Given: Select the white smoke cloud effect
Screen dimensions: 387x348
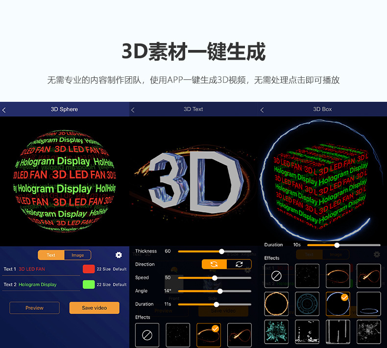Looking at the screenshot, I should [369, 332].
